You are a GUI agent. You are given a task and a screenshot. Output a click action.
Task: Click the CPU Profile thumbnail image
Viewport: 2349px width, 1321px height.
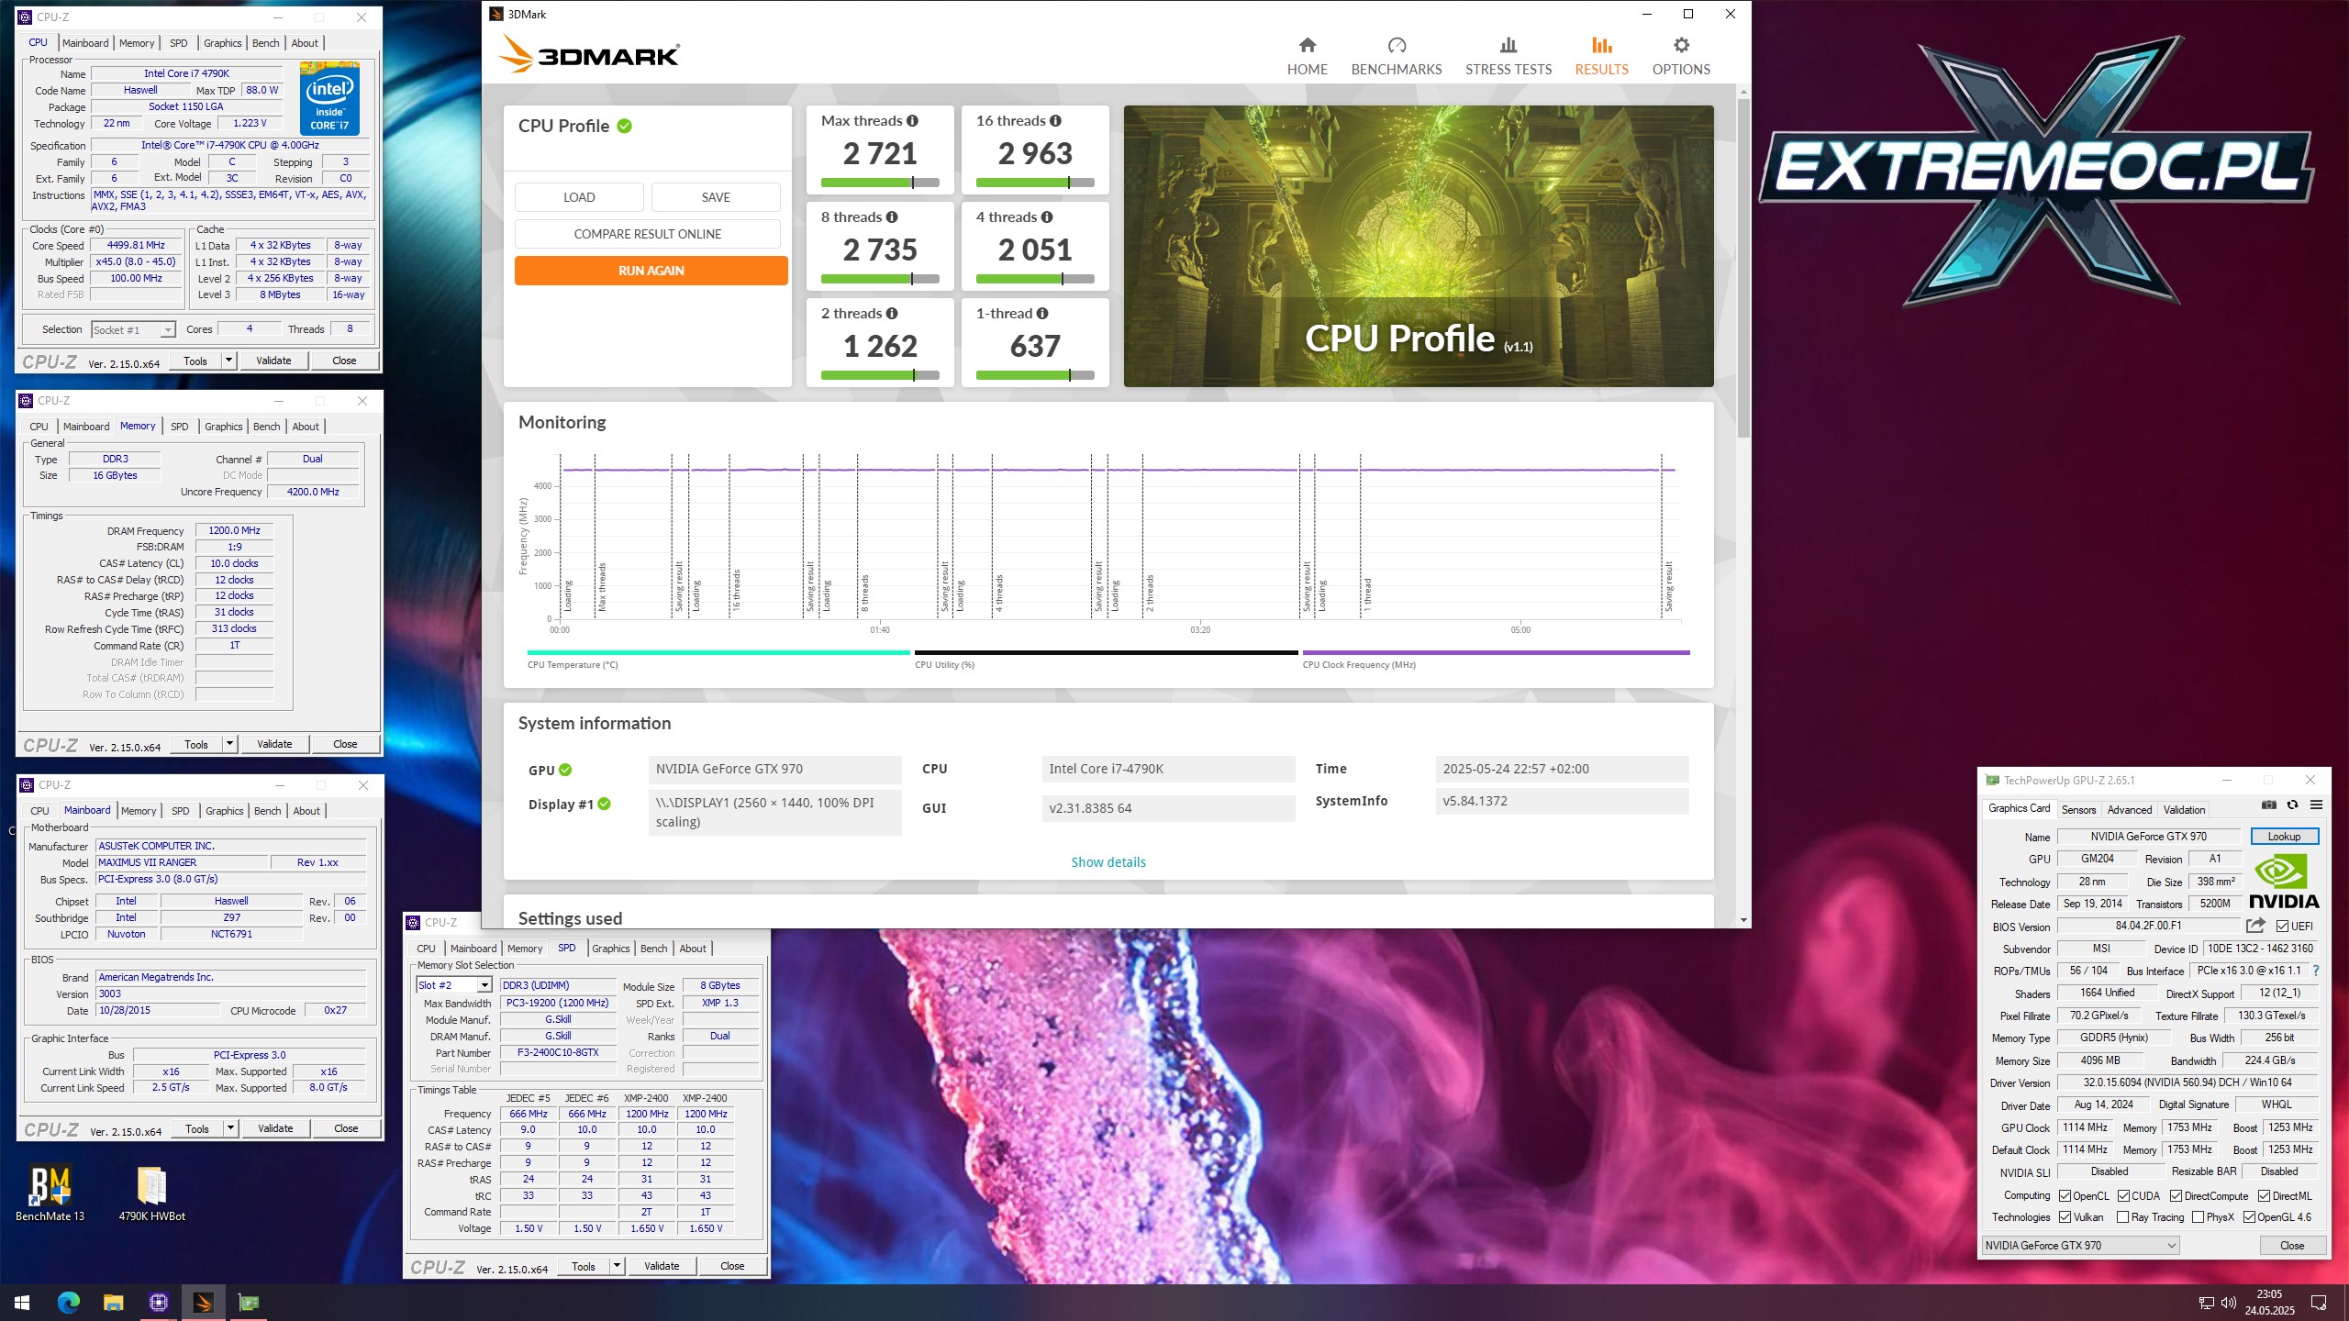pyautogui.click(x=1418, y=246)
